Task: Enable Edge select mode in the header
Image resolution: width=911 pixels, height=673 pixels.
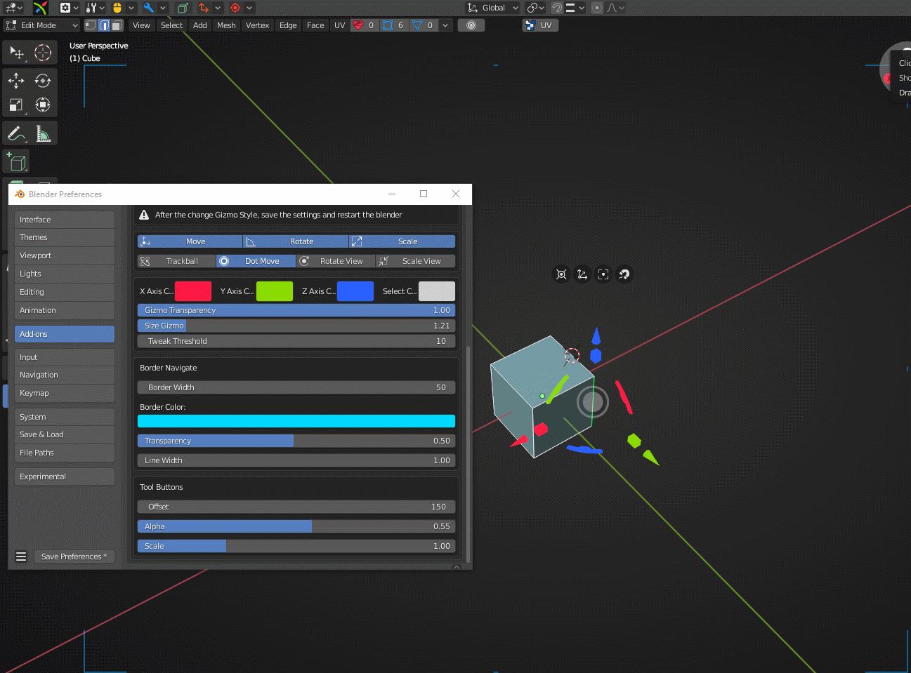Action: point(104,25)
